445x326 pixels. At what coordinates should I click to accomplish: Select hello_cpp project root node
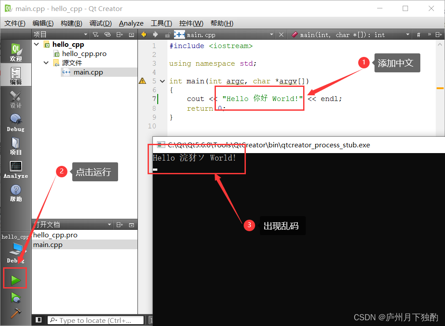coord(68,45)
